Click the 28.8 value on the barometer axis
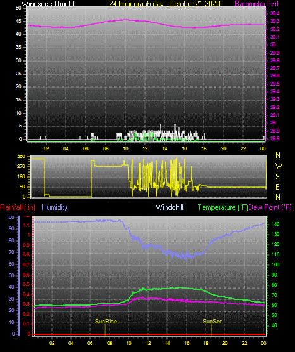This screenshot has width=295, height=352. [x=275, y=138]
